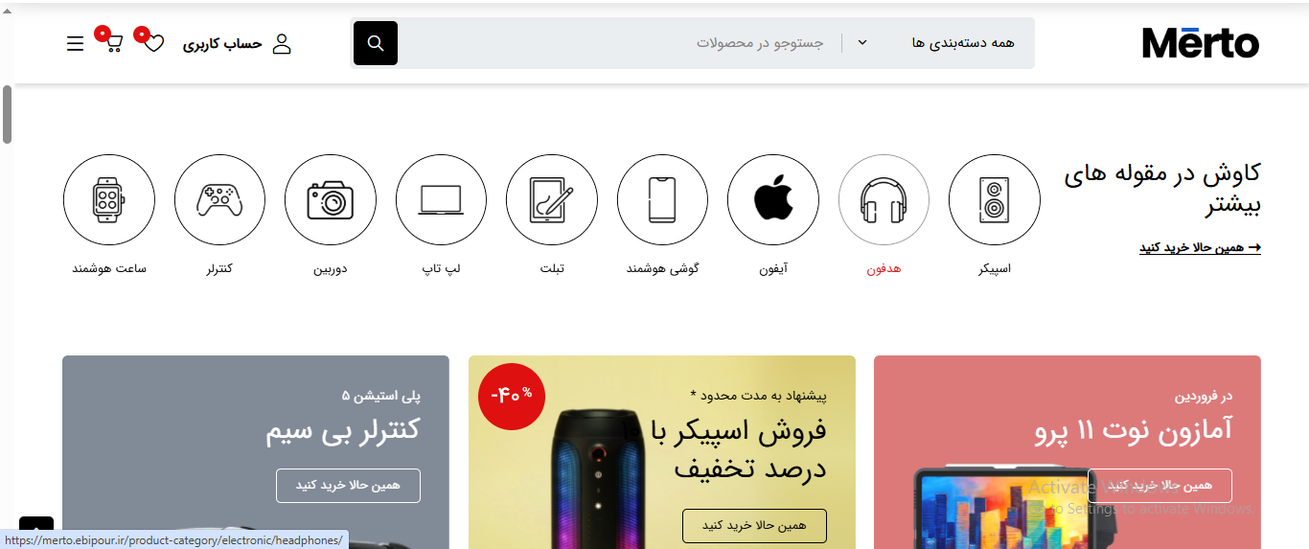The image size is (1309, 549).
Task: Select the headphones category icon
Action: pos(884,201)
